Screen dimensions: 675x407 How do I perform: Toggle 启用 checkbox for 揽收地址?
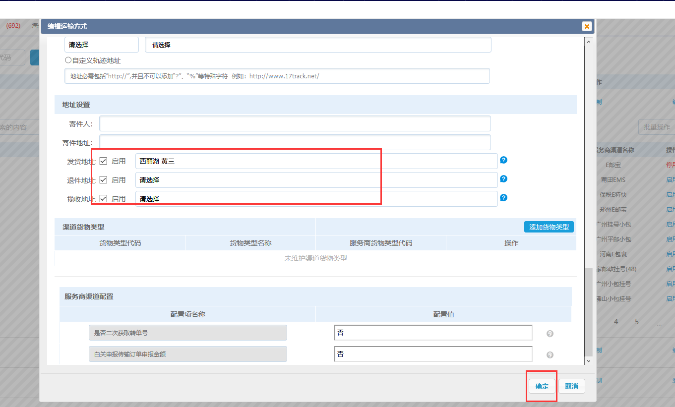(103, 198)
